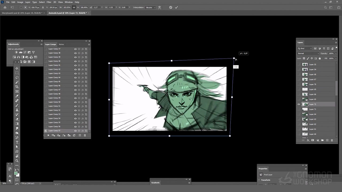Screen dimensions: 342x192
Task: Show Layer 71 by clicking its visibility box
Action: click(x=299, y=109)
